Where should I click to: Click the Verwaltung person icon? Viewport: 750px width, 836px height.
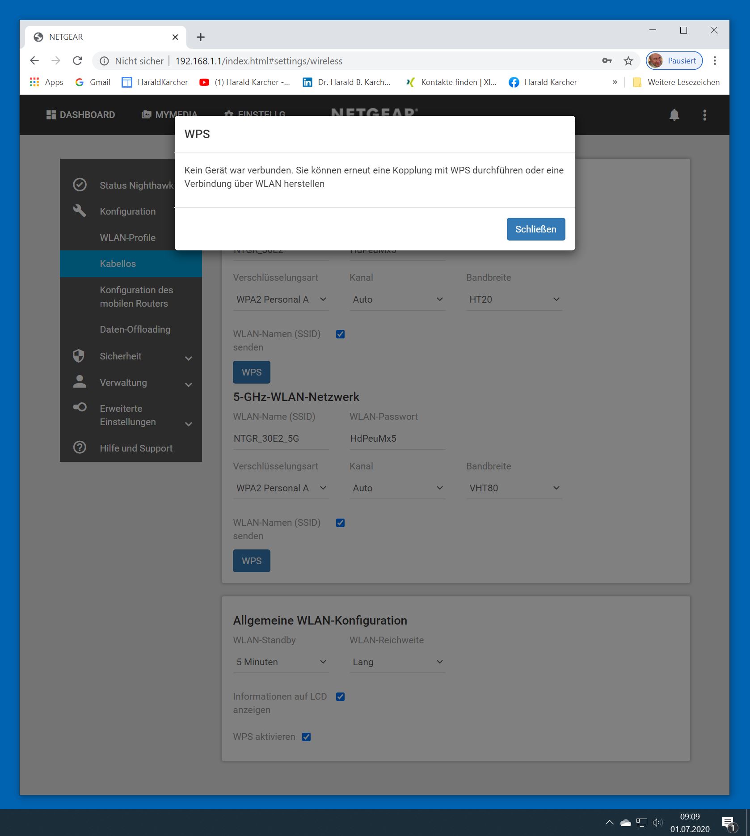click(80, 382)
